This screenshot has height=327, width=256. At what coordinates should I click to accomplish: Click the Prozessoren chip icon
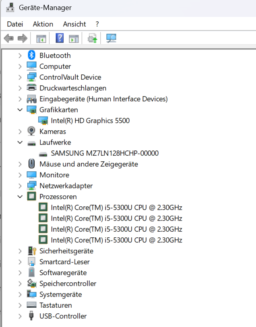[31, 196]
